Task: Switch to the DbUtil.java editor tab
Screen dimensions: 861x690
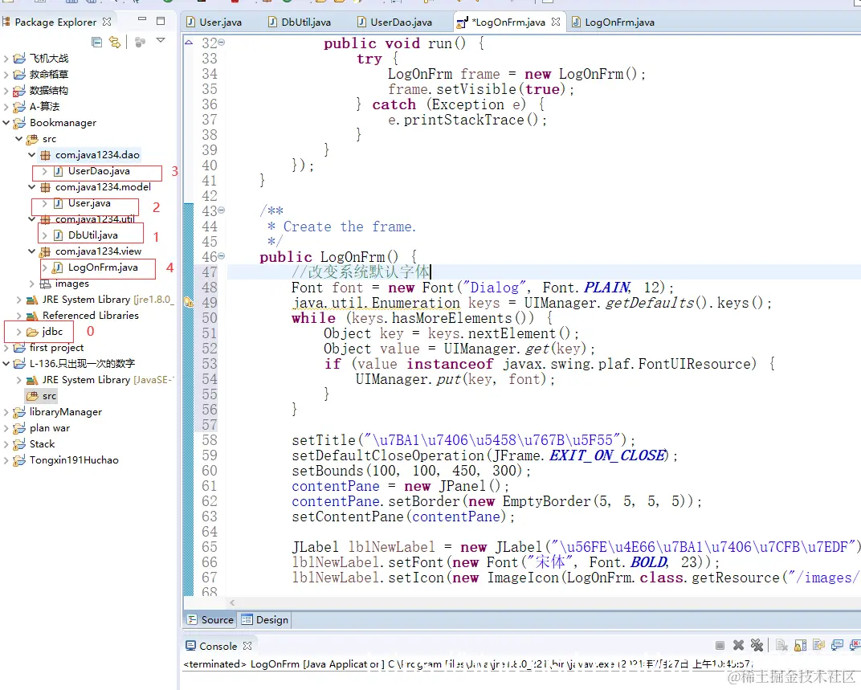Action: point(300,22)
